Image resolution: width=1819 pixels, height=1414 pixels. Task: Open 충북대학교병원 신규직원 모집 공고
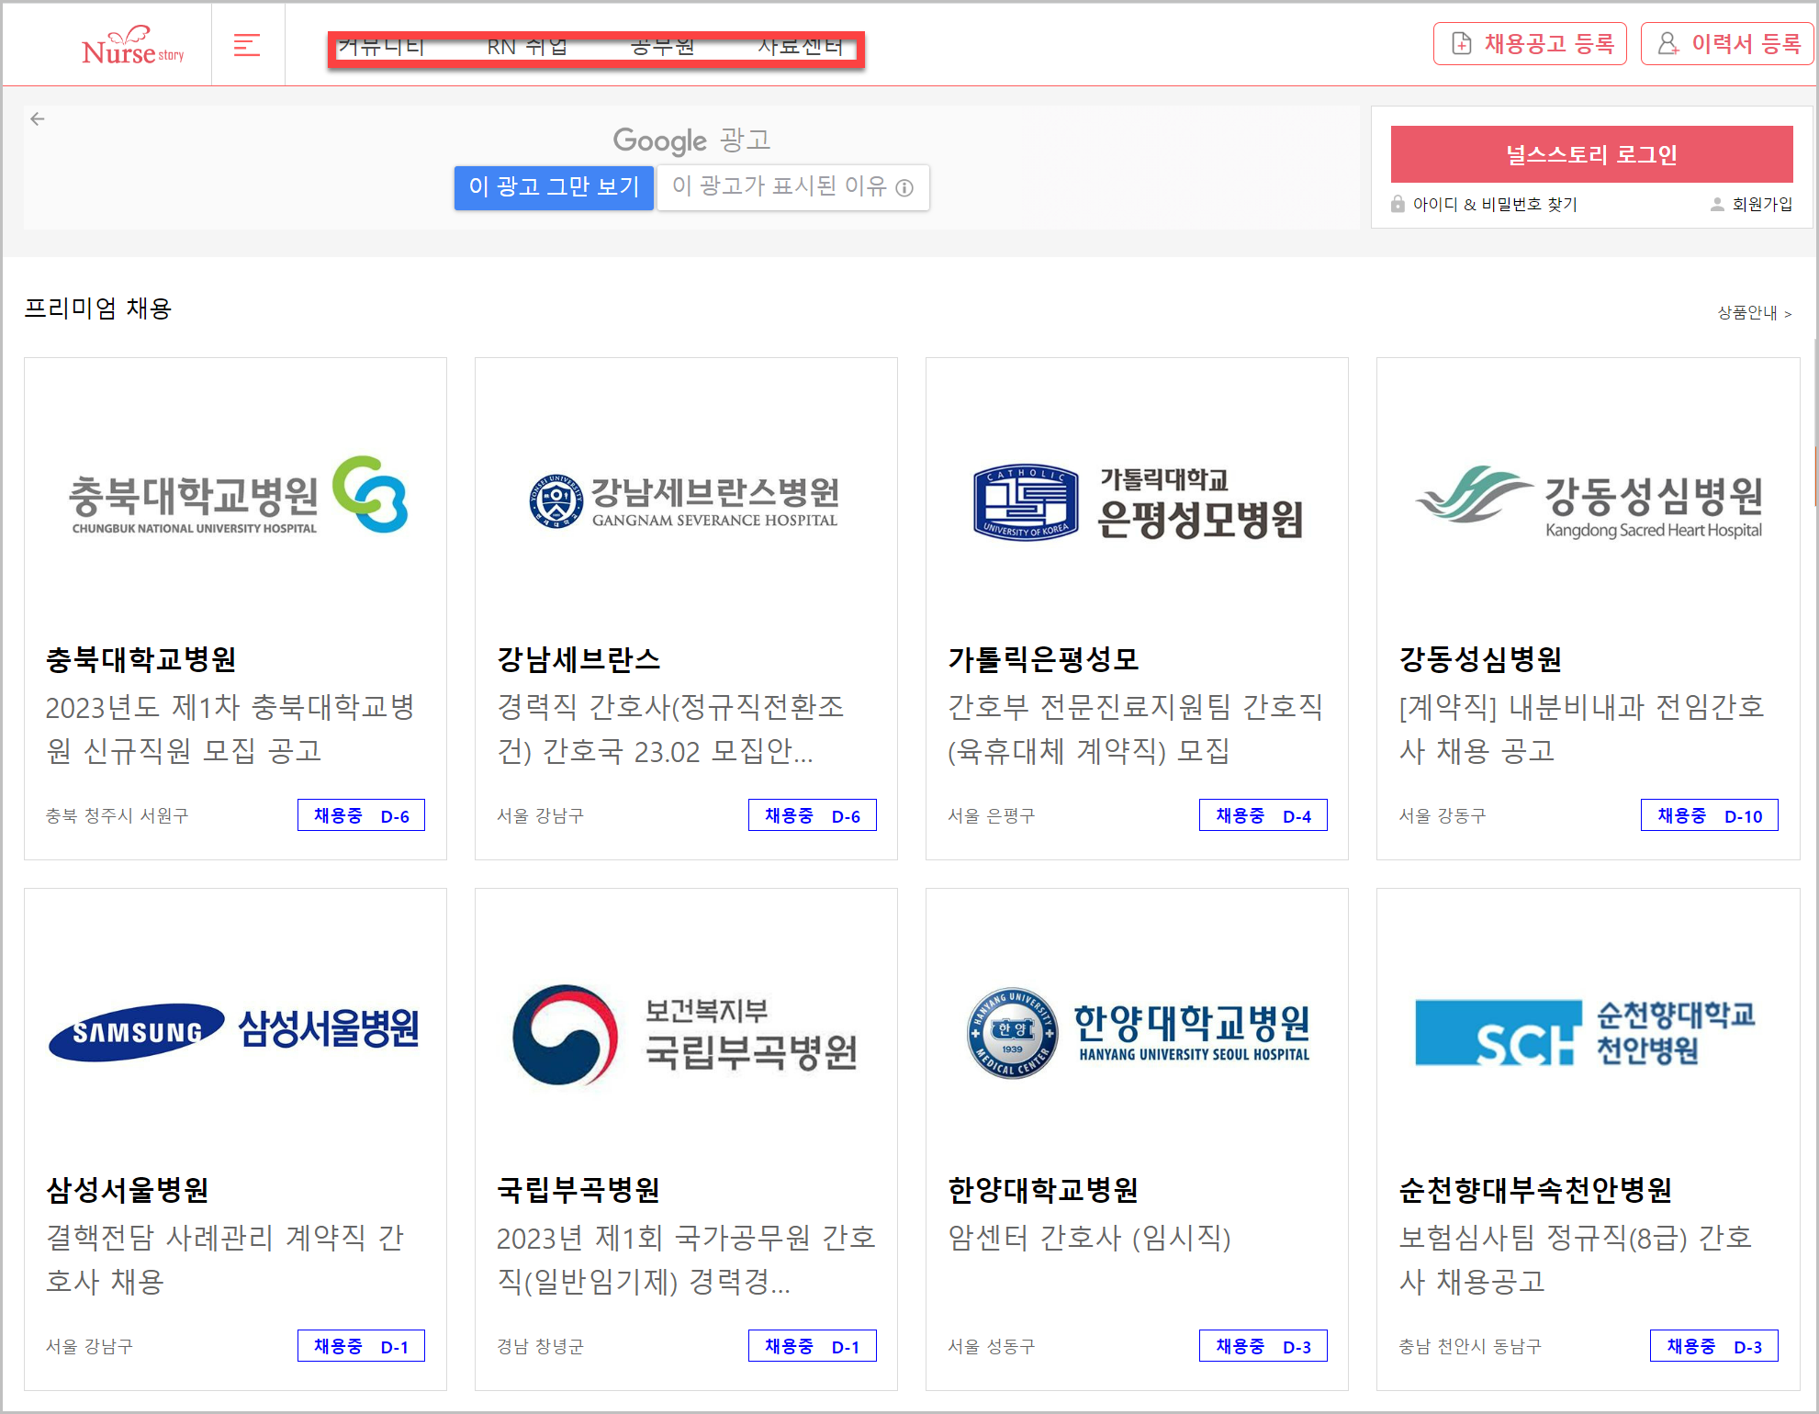[230, 729]
